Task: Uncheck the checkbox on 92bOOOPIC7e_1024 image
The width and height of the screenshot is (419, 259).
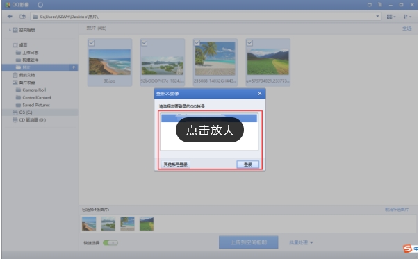Action: click(x=144, y=43)
